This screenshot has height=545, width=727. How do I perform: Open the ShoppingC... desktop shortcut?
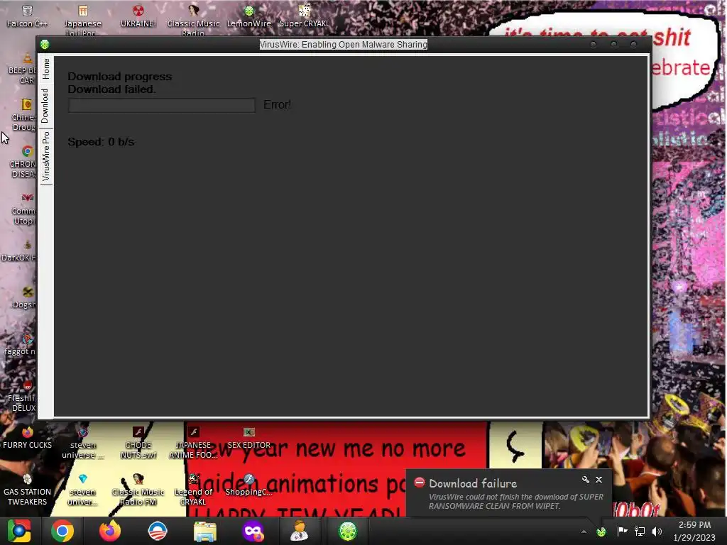[x=249, y=485]
